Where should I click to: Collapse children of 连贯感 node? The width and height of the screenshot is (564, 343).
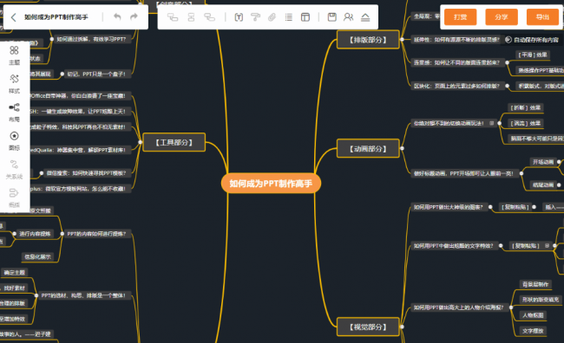tap(508, 62)
